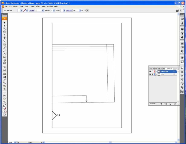Select the Pencil tool
This screenshot has width=186, height=144.
tap(5, 51)
